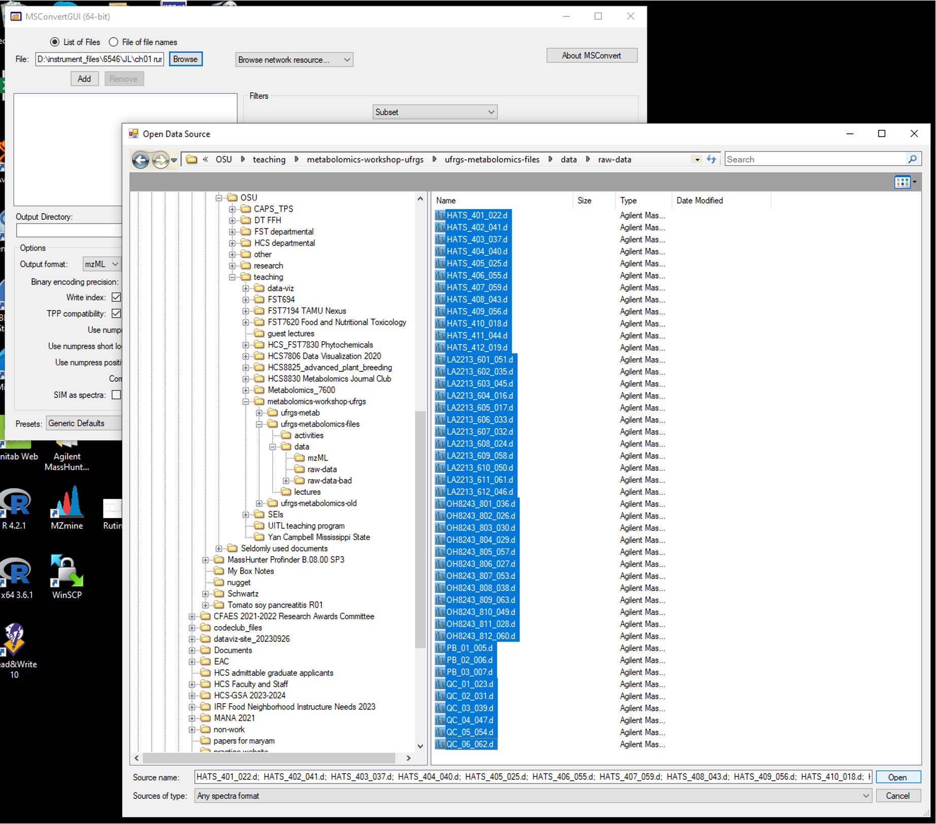Viewport: 936px width, 824px height.
Task: Click the folder tree horizontal scrollbar
Action: tap(269, 758)
